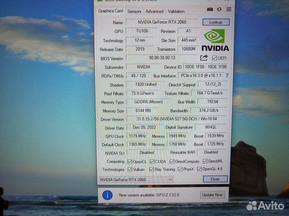Click the ROPs/TMUs value 48 / 120

point(138,76)
